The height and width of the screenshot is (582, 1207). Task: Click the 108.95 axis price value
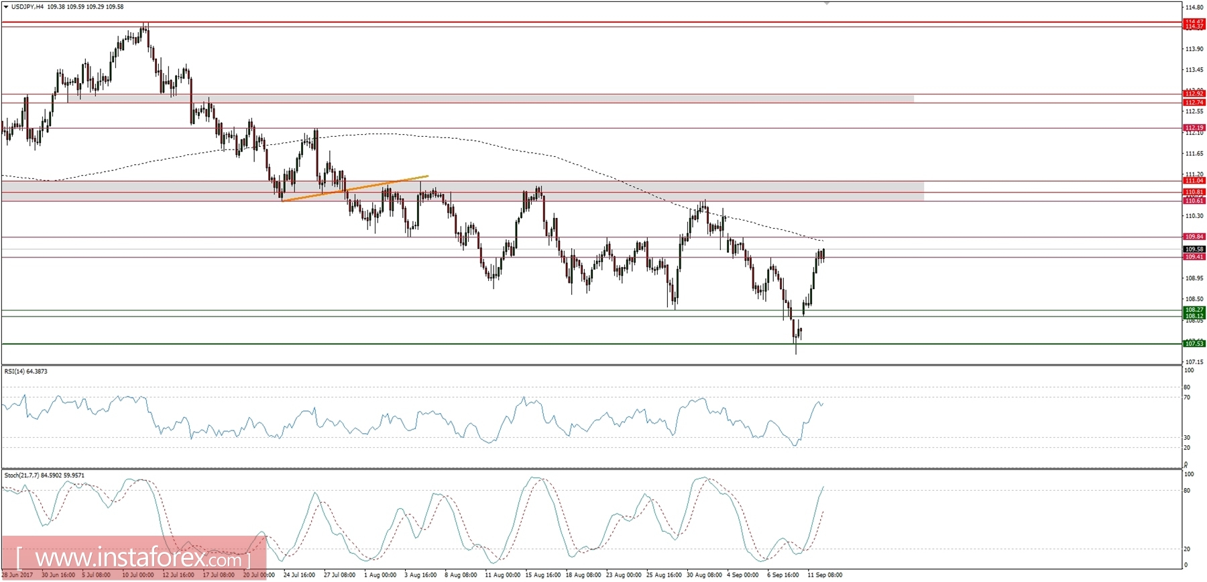1194,278
